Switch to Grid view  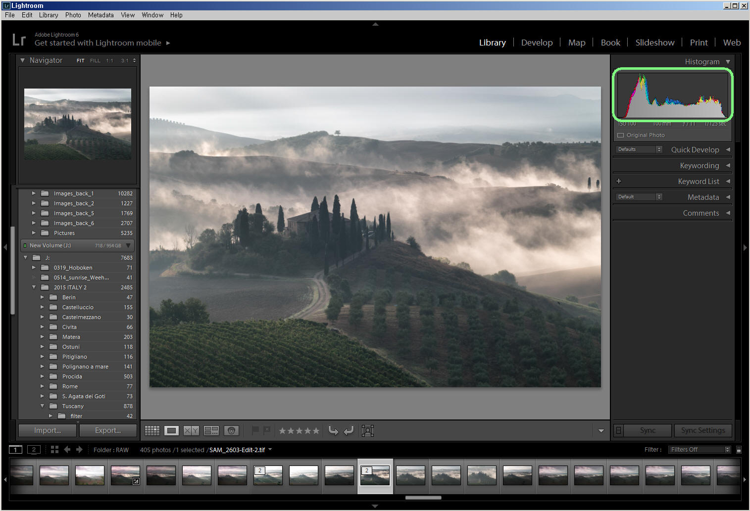pyautogui.click(x=152, y=431)
